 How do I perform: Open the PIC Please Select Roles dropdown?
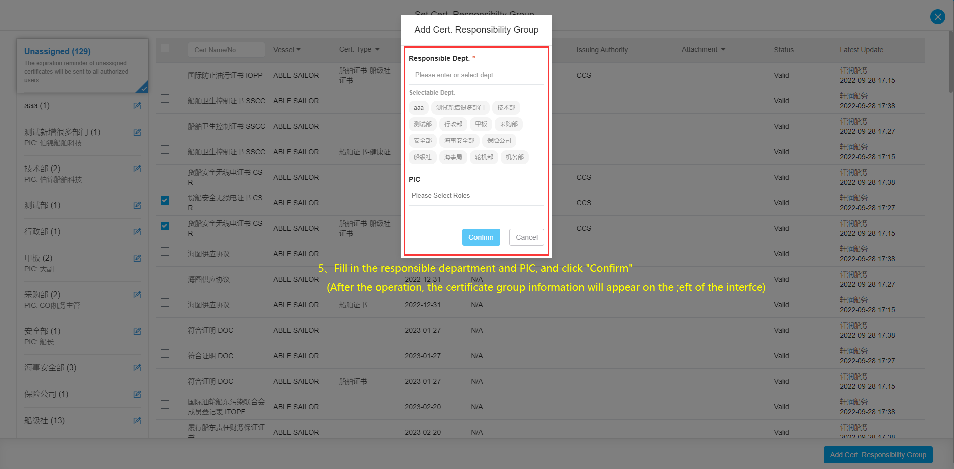tap(476, 196)
